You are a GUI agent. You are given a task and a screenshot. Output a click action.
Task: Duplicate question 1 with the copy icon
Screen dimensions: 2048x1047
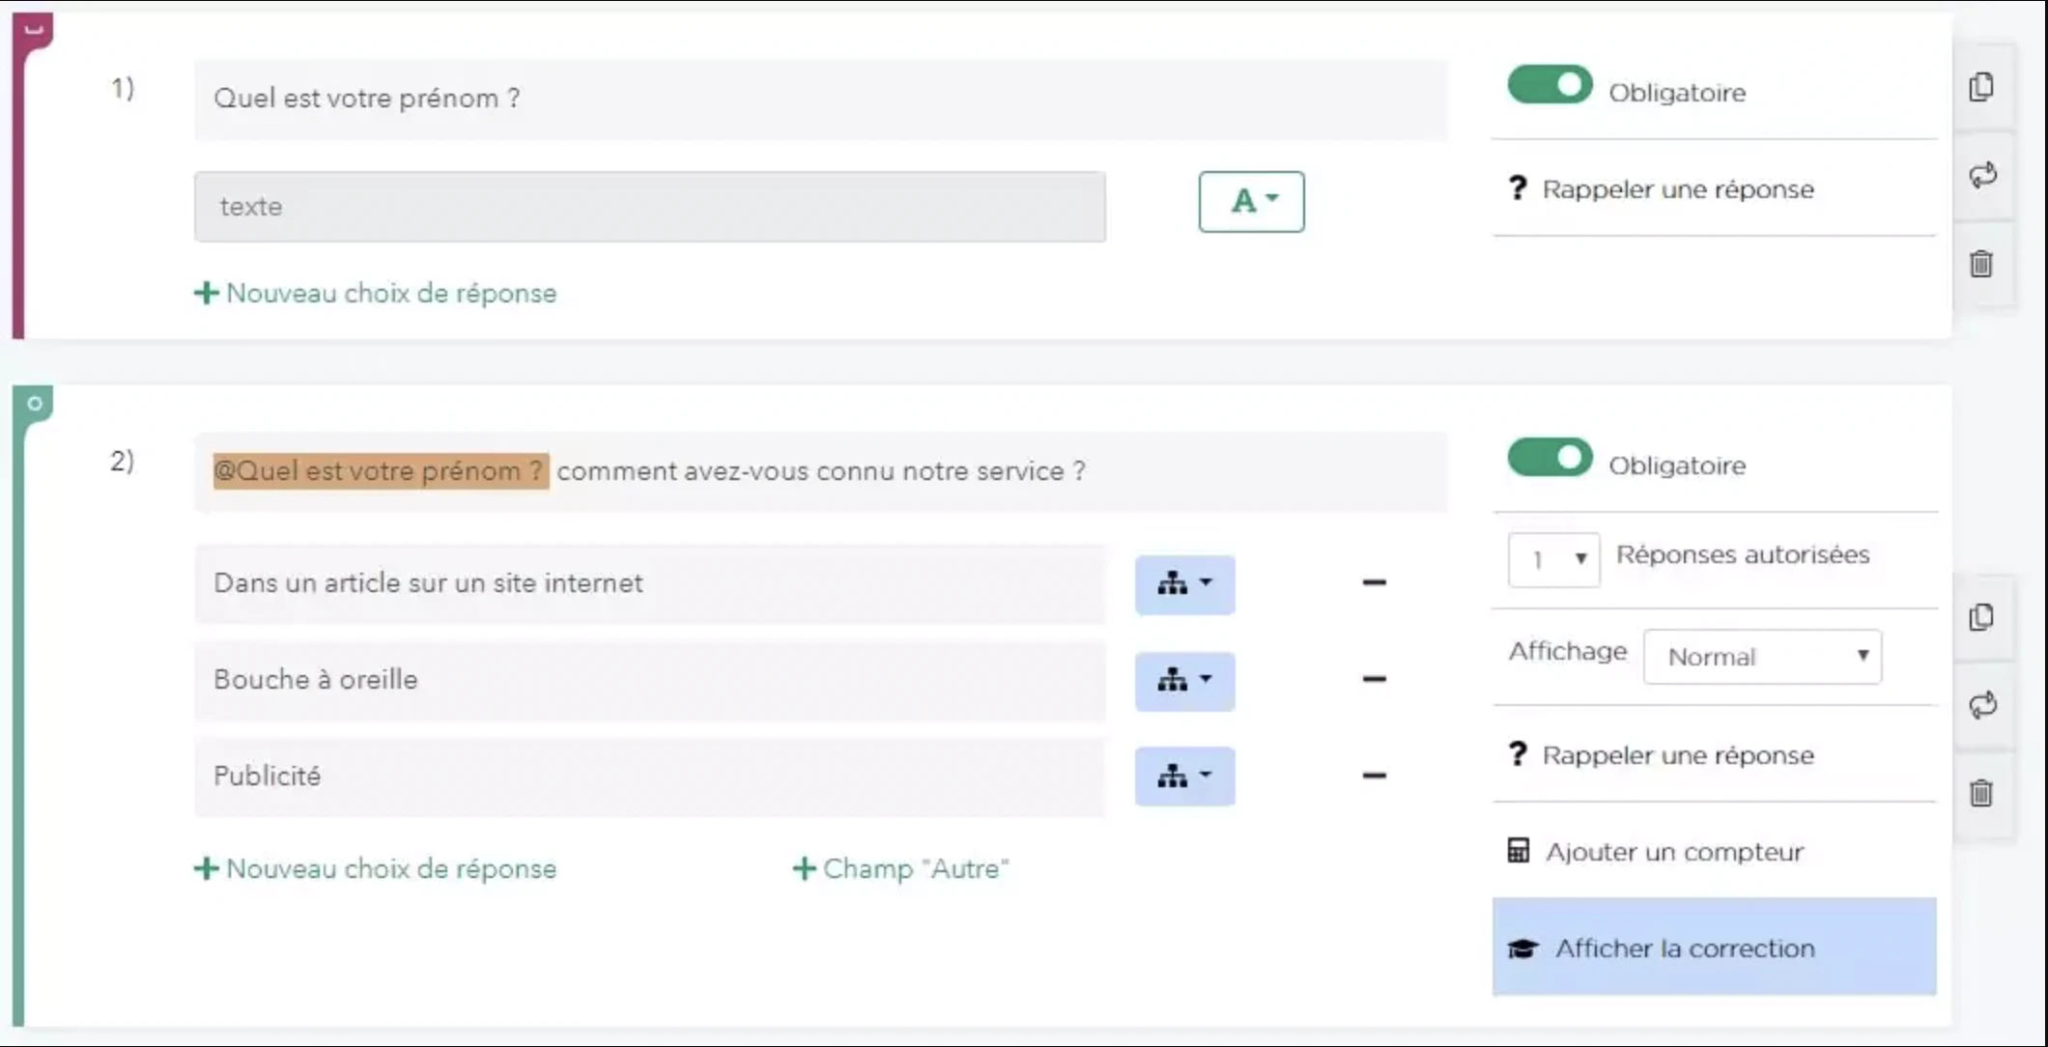pyautogui.click(x=1981, y=87)
